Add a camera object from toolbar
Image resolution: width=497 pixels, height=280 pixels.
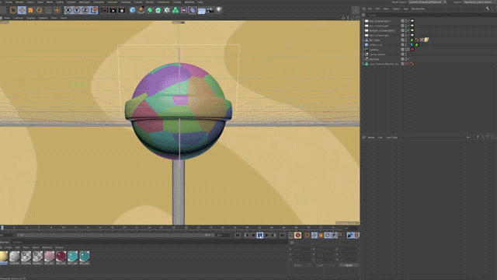pos(210,10)
